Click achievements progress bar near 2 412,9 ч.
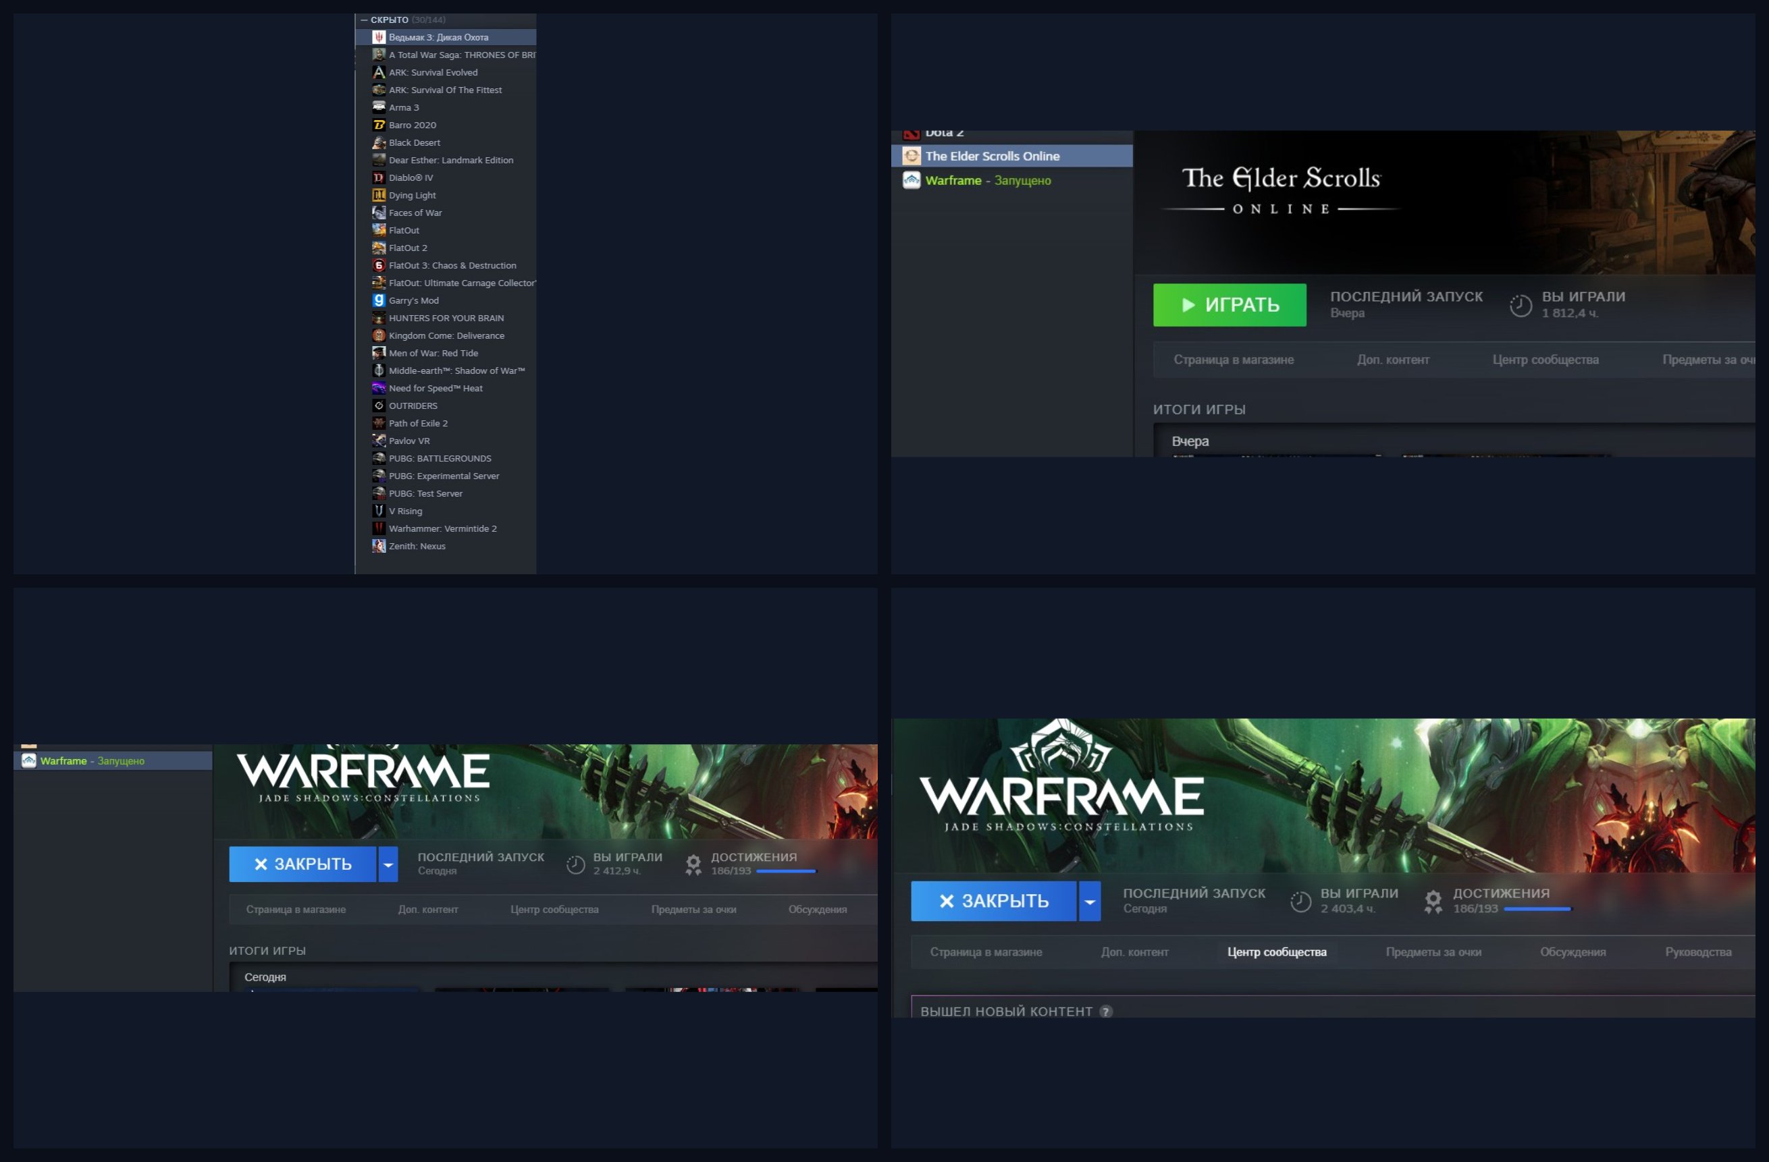 pyautogui.click(x=786, y=870)
